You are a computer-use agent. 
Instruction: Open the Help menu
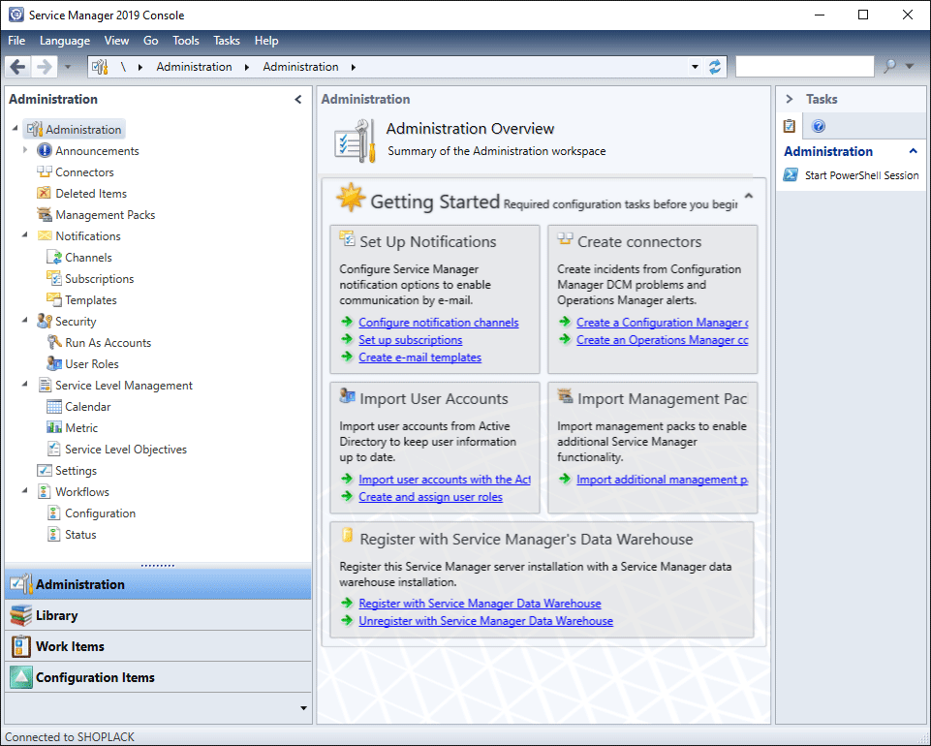(x=266, y=41)
